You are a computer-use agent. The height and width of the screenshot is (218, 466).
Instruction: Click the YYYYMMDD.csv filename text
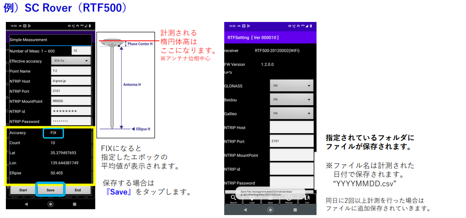coord(365,183)
